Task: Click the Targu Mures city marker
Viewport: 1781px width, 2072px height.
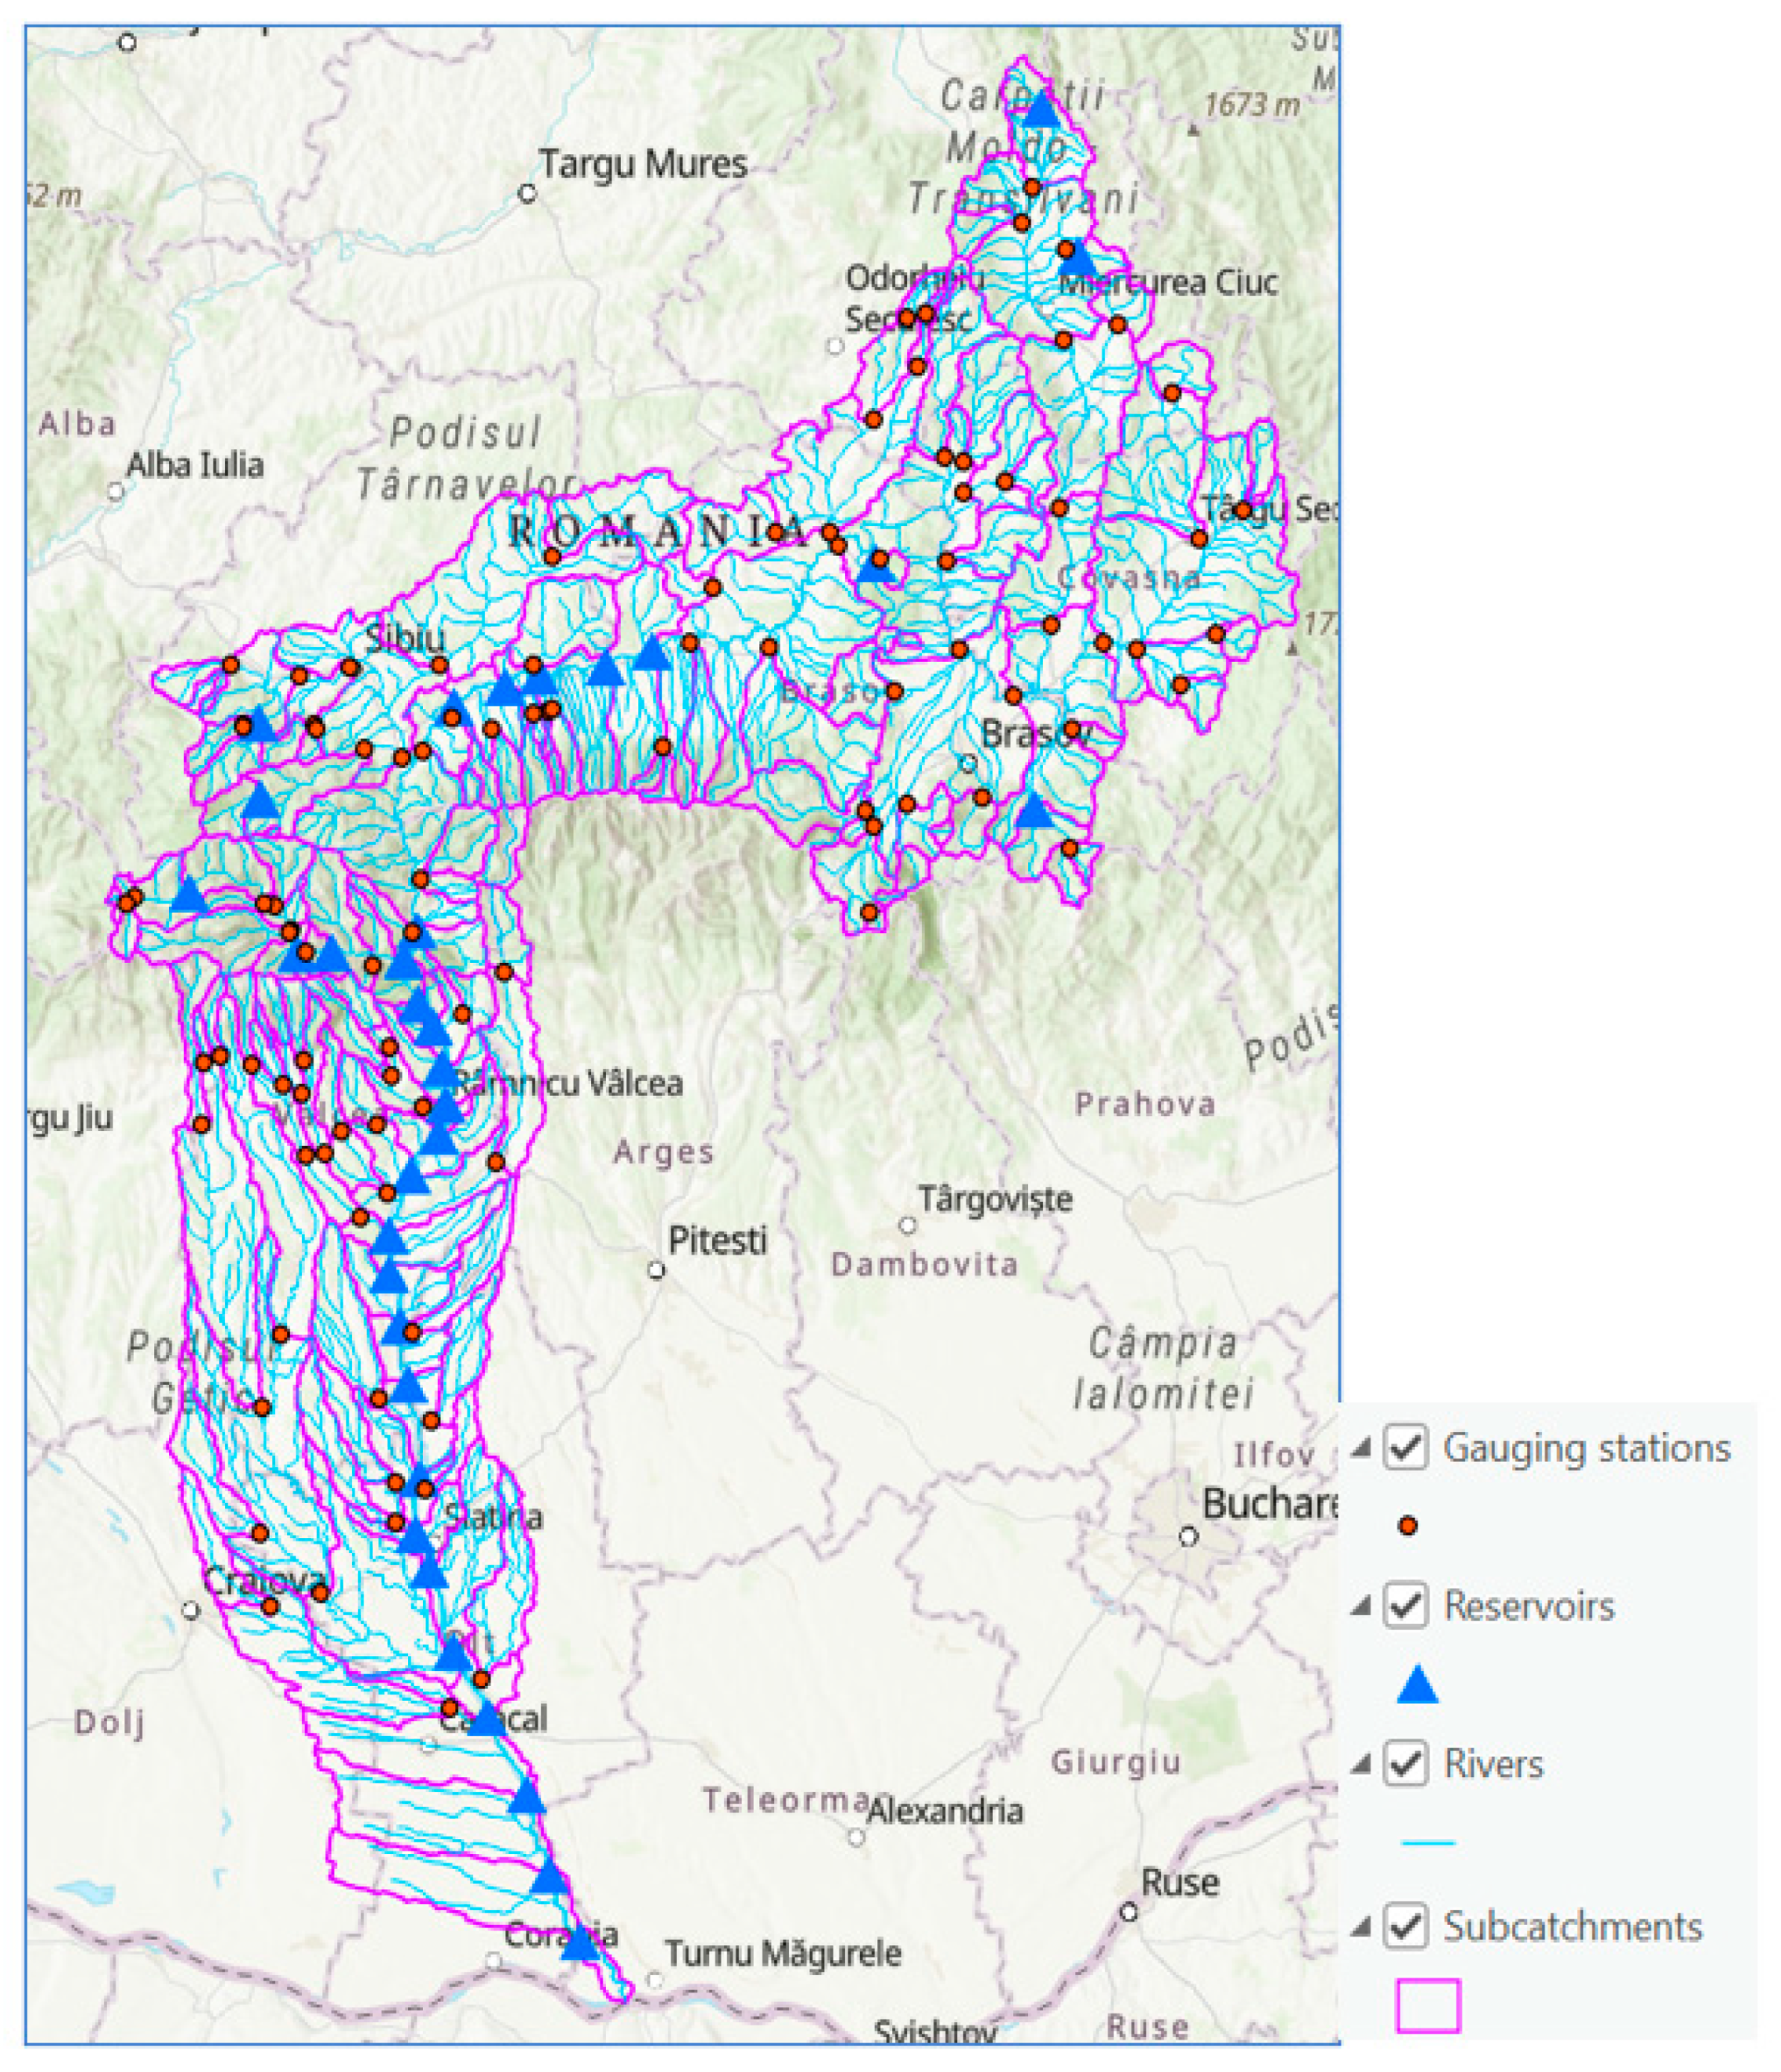Action: click(x=527, y=193)
